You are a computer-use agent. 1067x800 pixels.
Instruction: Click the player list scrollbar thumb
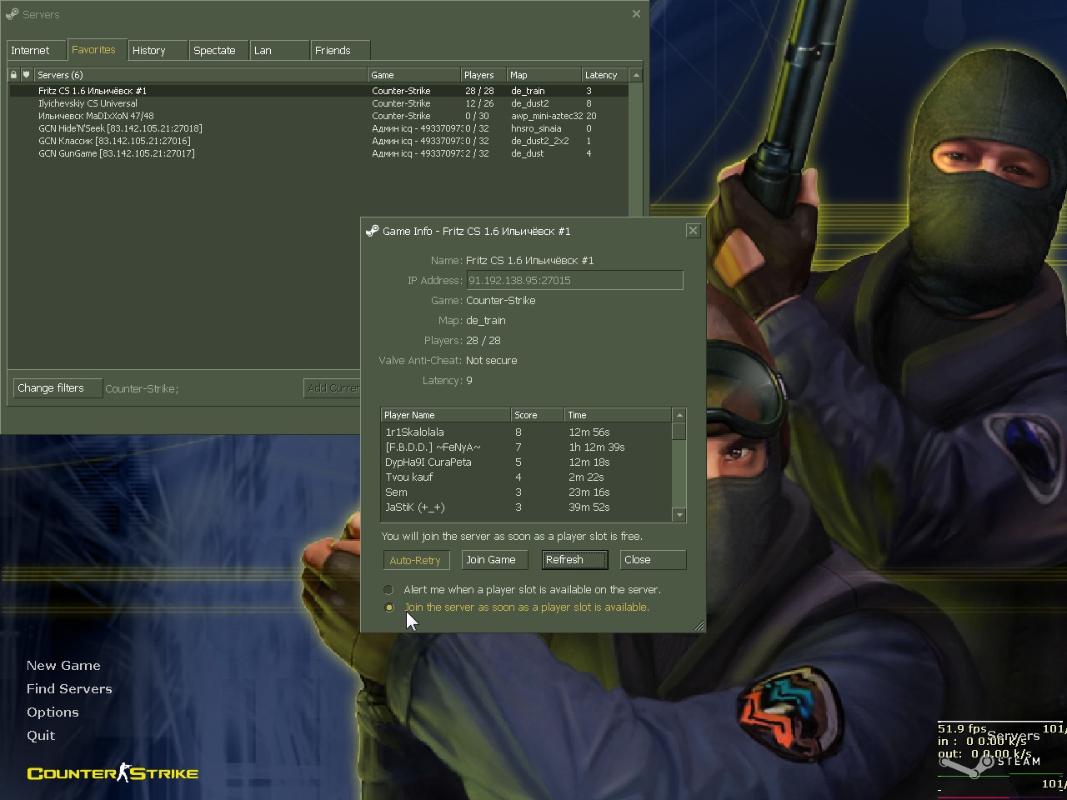coord(679,431)
